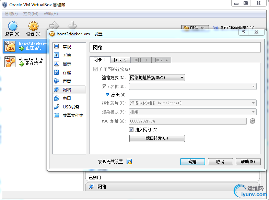Open Settings (设置) gear toolbar icon
Viewport: 269px width, 200px height.
tap(33, 26)
